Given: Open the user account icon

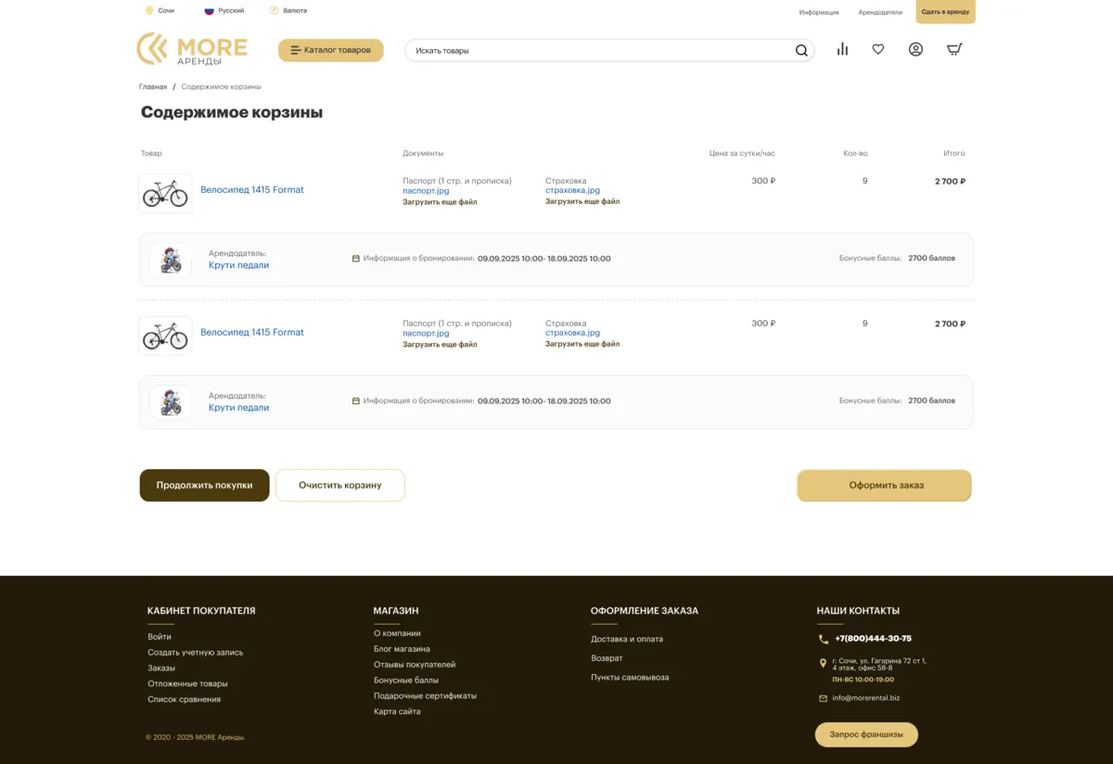Looking at the screenshot, I should (x=915, y=49).
